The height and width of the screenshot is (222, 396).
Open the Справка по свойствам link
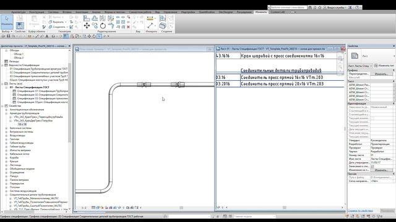tap(360, 211)
